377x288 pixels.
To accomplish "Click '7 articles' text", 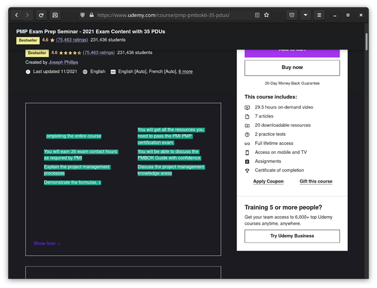I will (264, 116).
